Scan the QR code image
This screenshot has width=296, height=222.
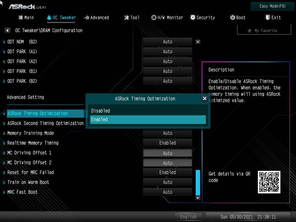click(x=269, y=182)
